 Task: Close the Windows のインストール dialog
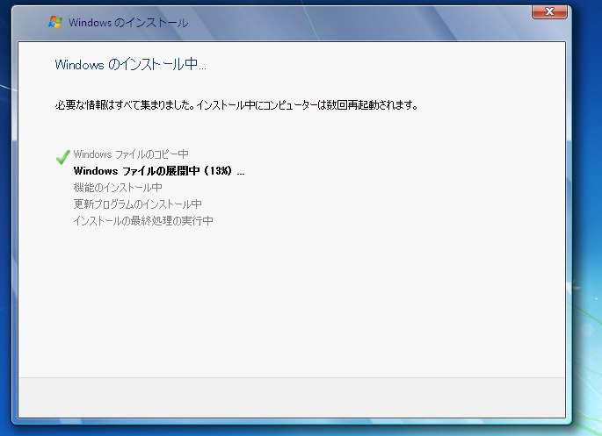pos(549,11)
